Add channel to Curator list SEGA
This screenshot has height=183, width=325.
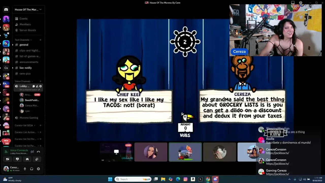pyautogui.click(x=40, y=125)
